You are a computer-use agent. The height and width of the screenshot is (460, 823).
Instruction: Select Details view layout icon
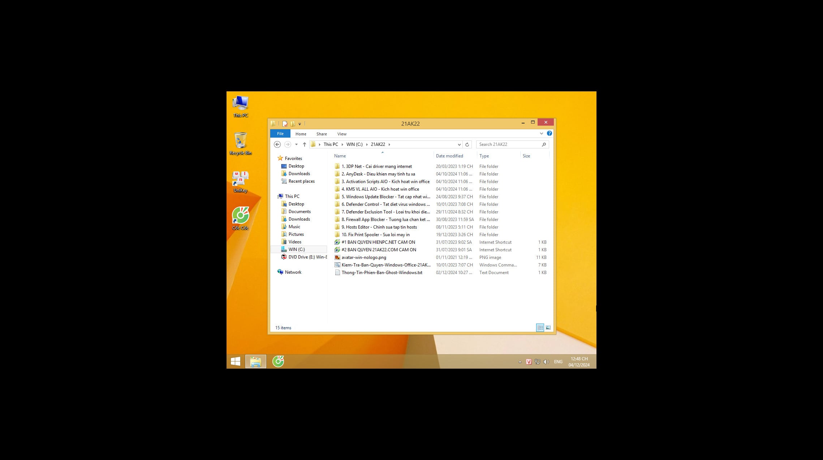pos(540,328)
